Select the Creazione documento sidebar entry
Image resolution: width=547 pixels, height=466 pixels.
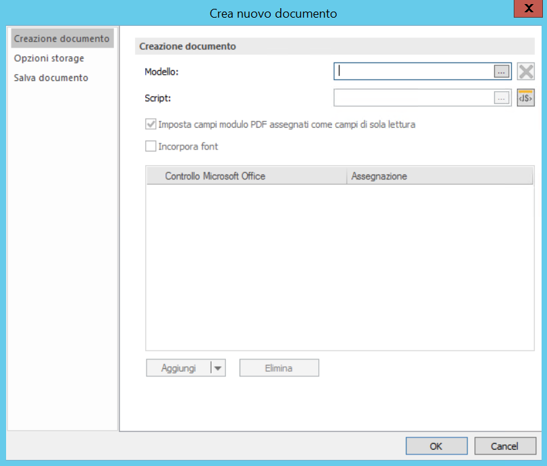click(61, 39)
